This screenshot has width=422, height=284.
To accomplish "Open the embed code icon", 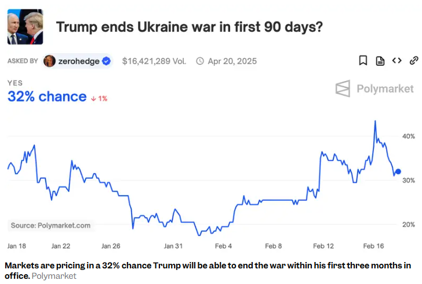I will coord(397,61).
